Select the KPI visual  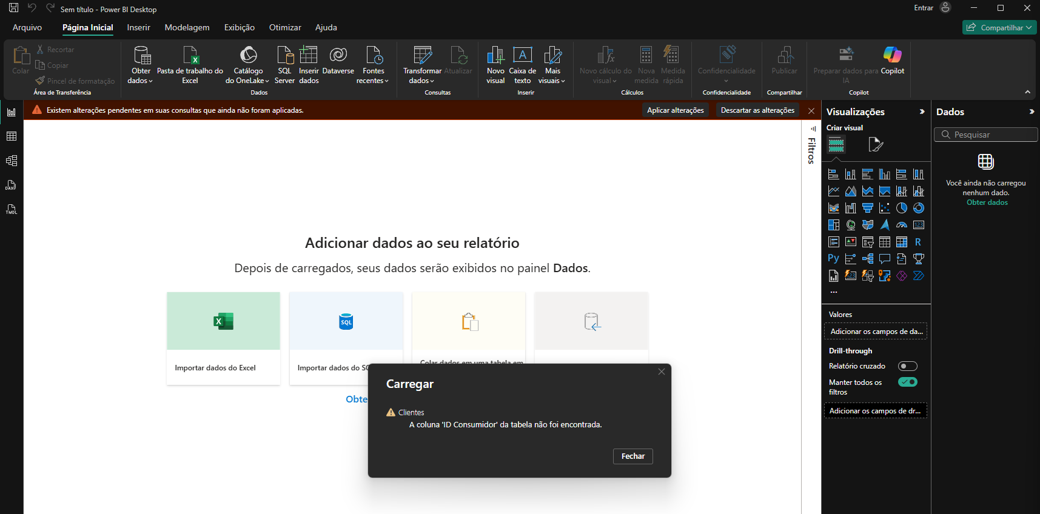851,242
